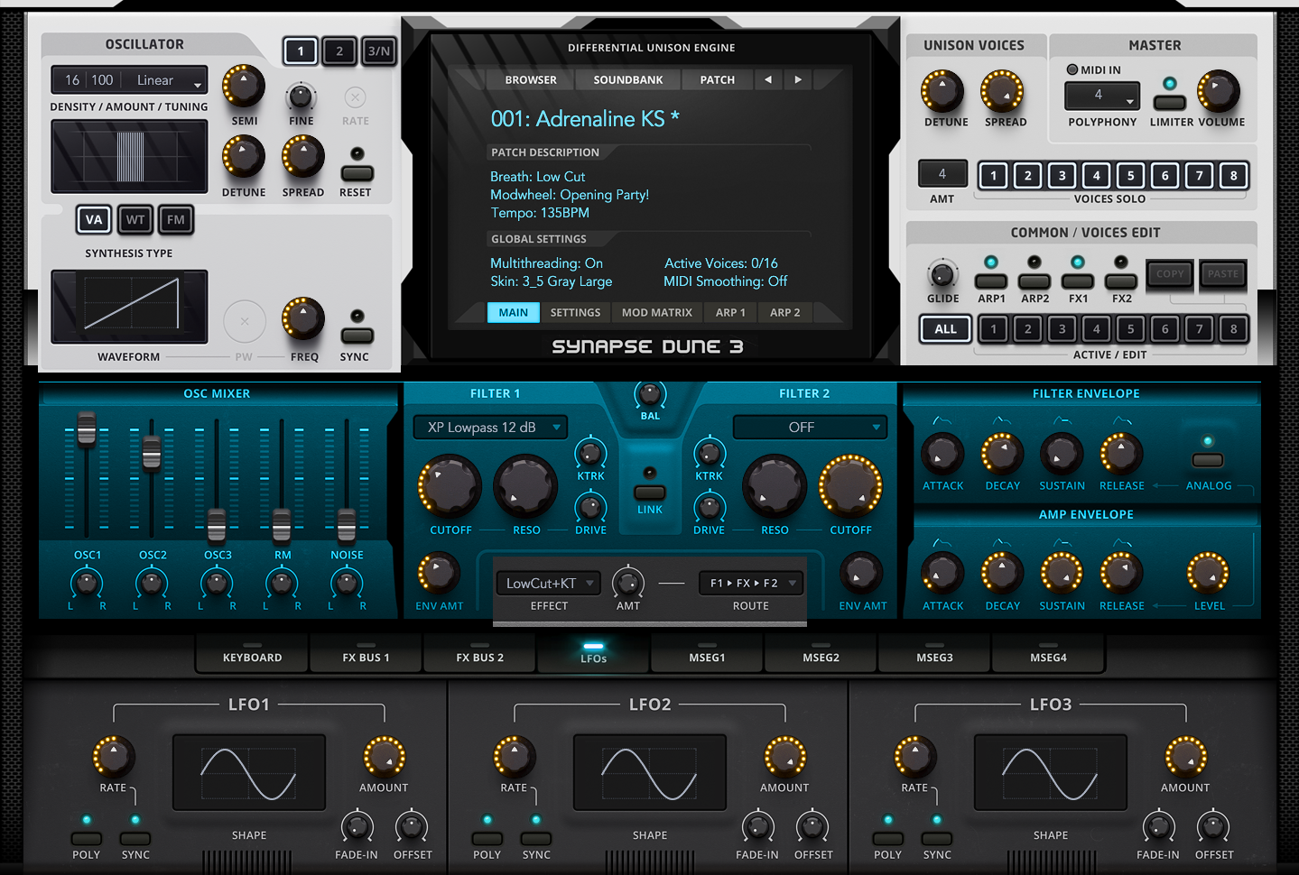The width and height of the screenshot is (1299, 875).
Task: Toggle the LFO1 POLY switch
Action: (87, 839)
